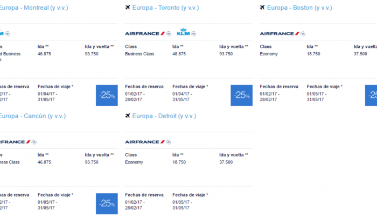Viewport: 377px width, 215px height.
Task: Open the Europa - Toronto offer link
Action: pyautogui.click(x=166, y=8)
